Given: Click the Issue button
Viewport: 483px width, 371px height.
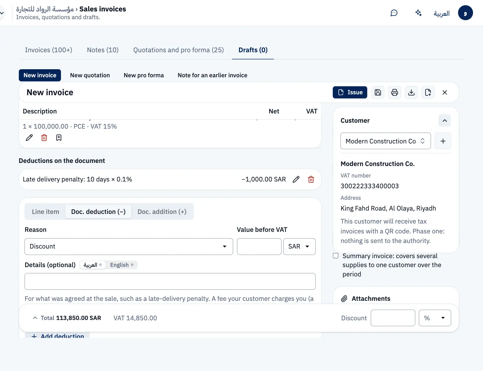Looking at the screenshot, I should tap(350, 92).
